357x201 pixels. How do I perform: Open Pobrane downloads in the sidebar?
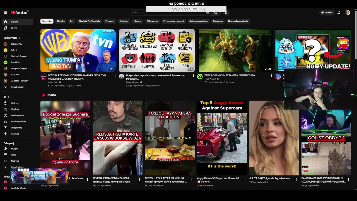18,134
